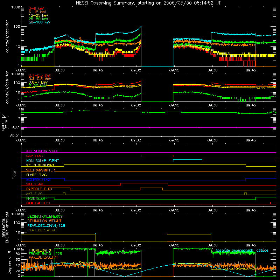Select the SC_TRANSMITTER flag label
The width and height of the screenshot is (280, 280).
(41, 170)
